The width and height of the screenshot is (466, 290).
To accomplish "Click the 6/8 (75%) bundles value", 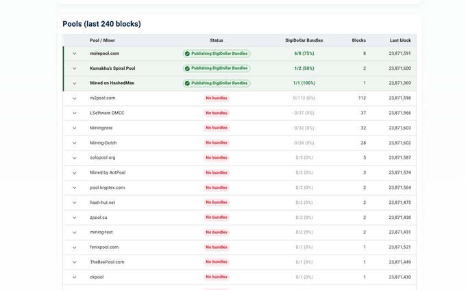I will 304,53.
